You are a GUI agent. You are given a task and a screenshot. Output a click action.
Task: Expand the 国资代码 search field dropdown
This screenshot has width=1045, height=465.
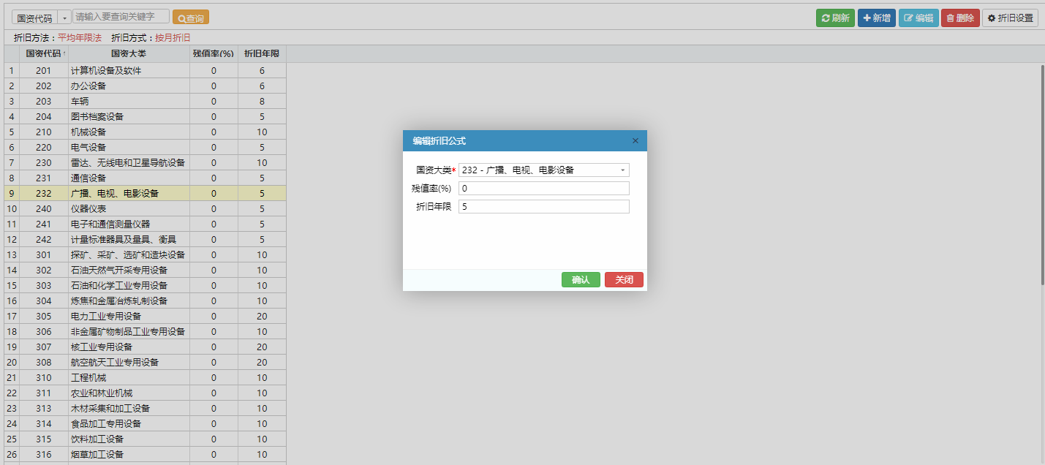coord(64,18)
